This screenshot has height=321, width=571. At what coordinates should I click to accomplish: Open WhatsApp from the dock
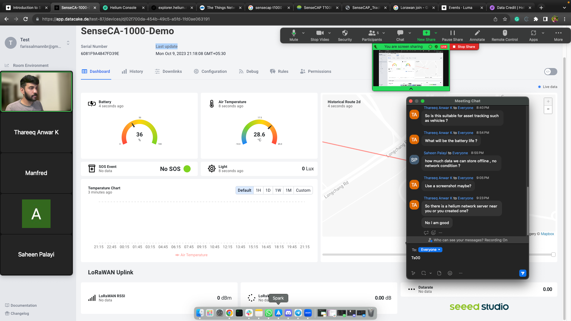tap(269, 313)
